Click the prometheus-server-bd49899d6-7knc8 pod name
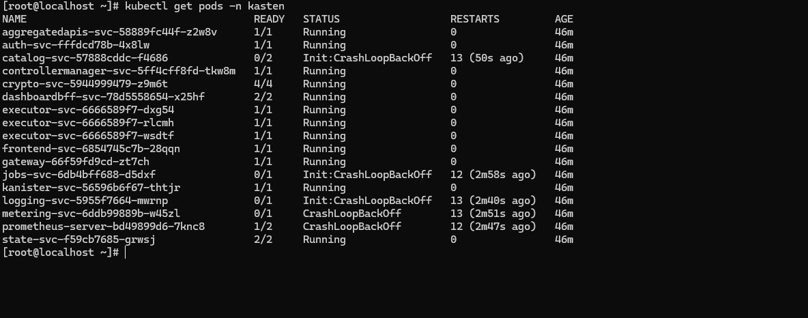Viewport: 808px width, 318px height. pos(103,227)
